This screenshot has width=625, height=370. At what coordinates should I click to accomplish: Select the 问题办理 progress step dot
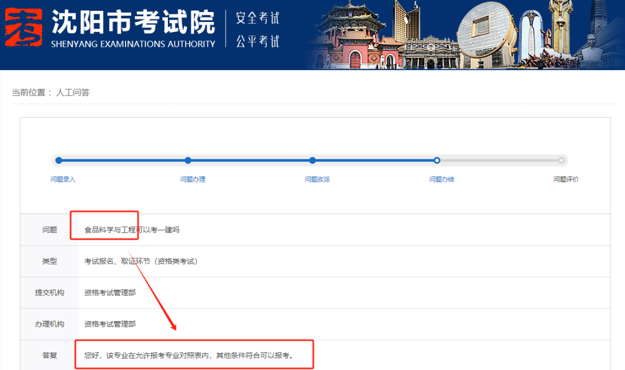[188, 160]
